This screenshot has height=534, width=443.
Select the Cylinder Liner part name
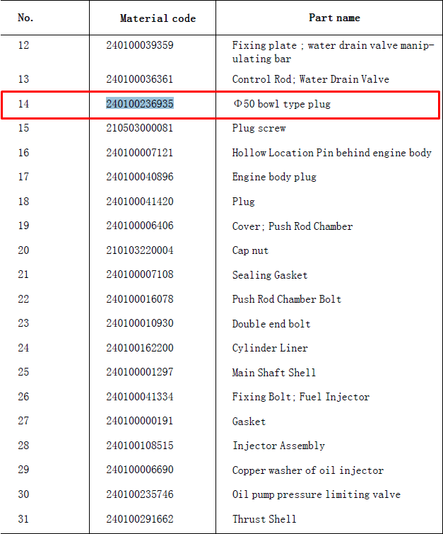click(x=270, y=348)
